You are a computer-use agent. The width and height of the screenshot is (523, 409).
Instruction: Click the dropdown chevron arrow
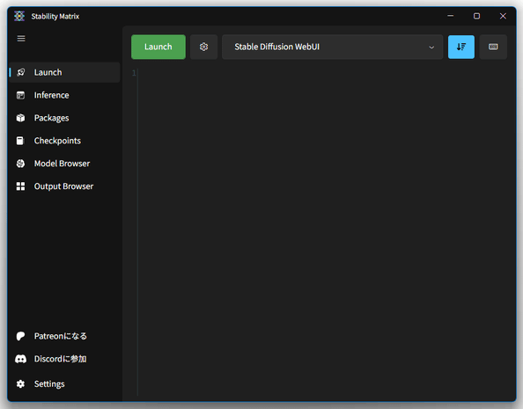click(431, 47)
